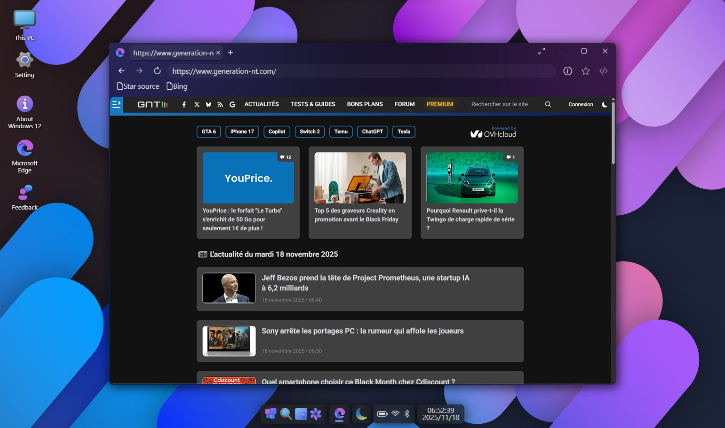This screenshot has width=725, height=428.
Task: Open the RSS feed icon
Action: 220,104
